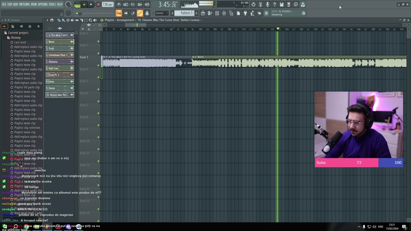
Task: Click the save project floppy icon
Action: [282, 4]
